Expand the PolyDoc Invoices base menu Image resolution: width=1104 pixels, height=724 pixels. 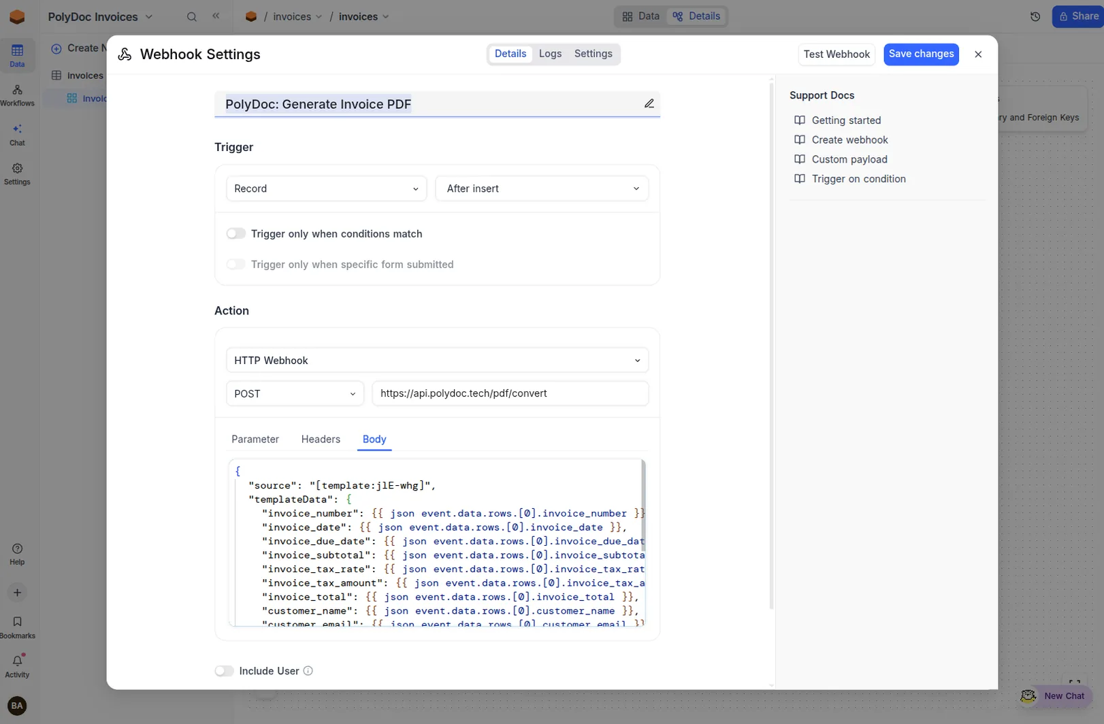(x=100, y=17)
